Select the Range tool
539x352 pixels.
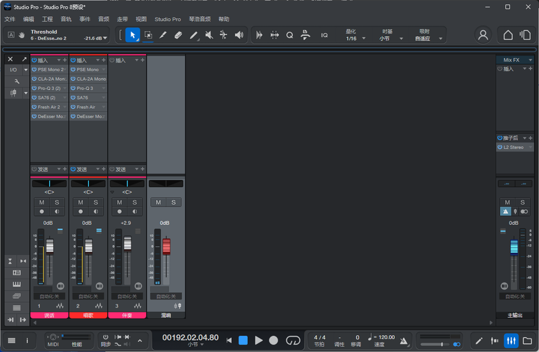(148, 35)
